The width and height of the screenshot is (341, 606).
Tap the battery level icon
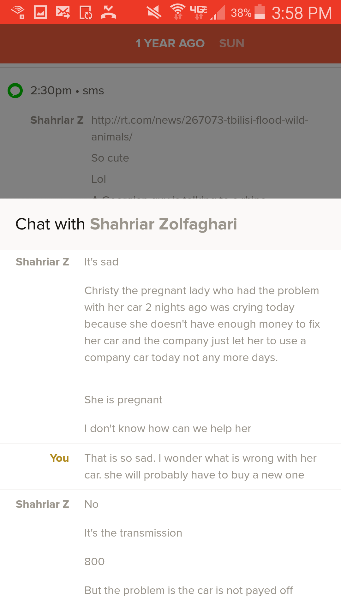click(x=260, y=12)
